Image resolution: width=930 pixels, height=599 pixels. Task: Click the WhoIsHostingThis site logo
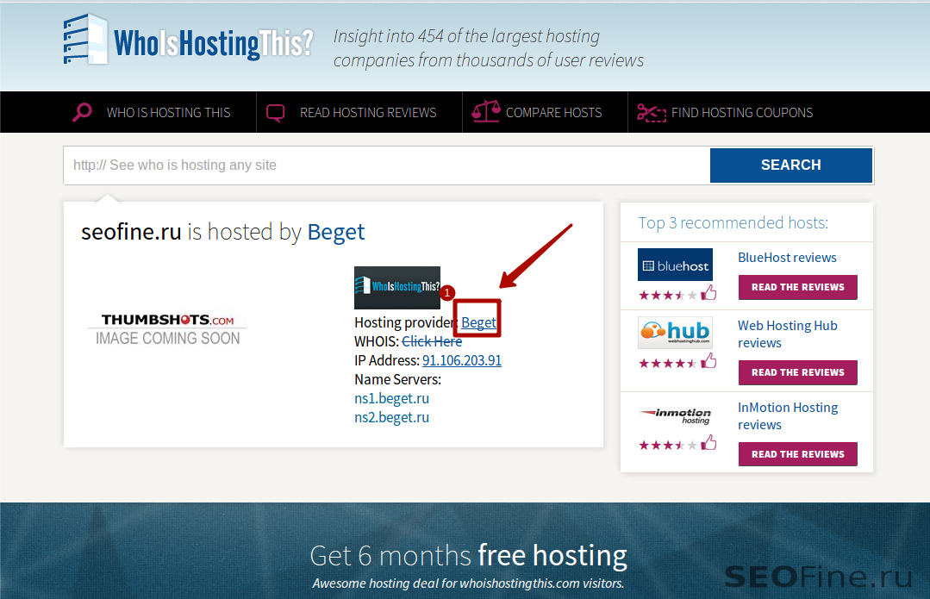(187, 40)
